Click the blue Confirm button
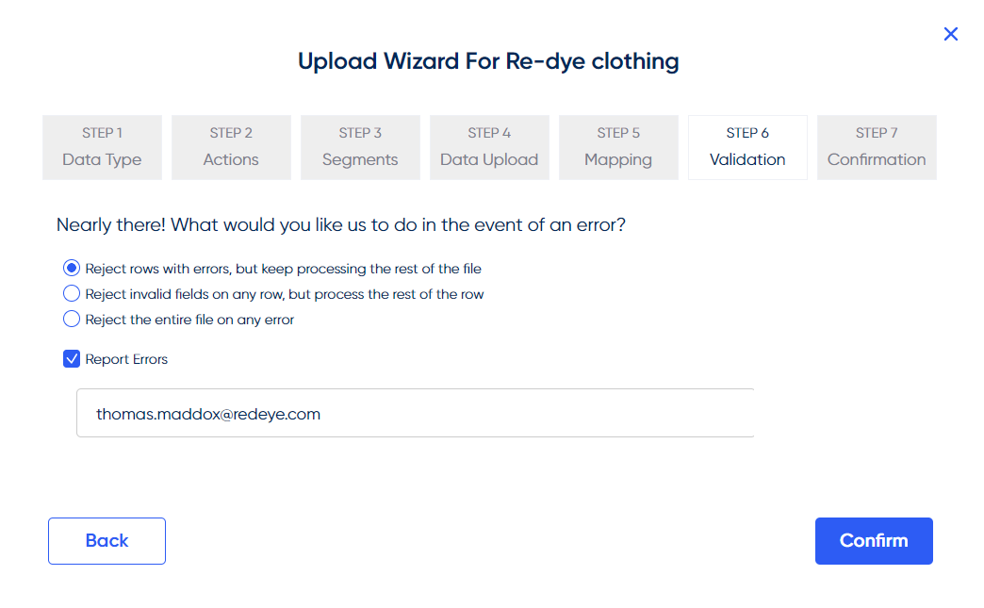Viewport: 984px width, 608px height. point(874,541)
